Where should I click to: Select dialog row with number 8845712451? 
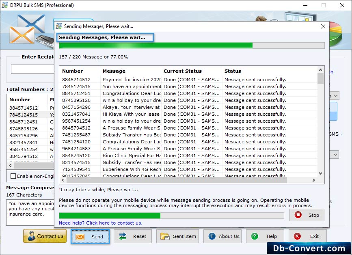coord(188,93)
